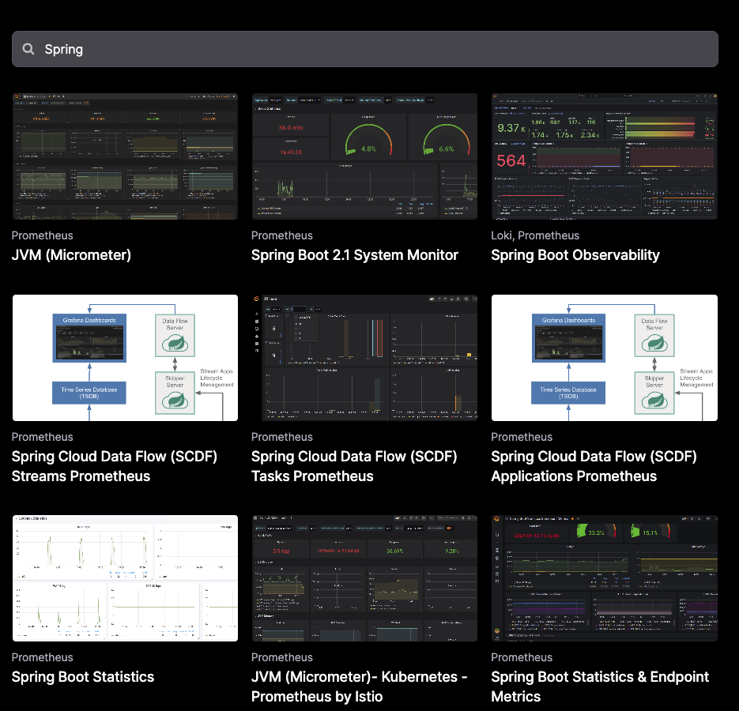The image size is (739, 711).
Task: Open Spring Boot Observability thumbnail
Action: point(604,156)
